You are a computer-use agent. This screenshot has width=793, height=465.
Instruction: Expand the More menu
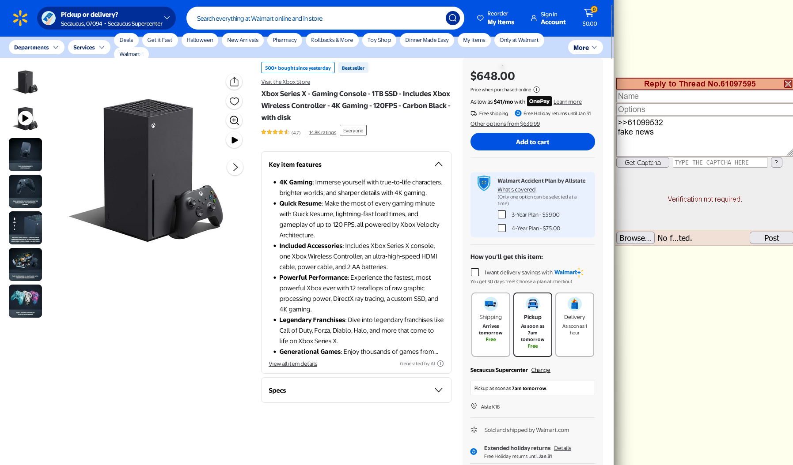click(x=585, y=47)
